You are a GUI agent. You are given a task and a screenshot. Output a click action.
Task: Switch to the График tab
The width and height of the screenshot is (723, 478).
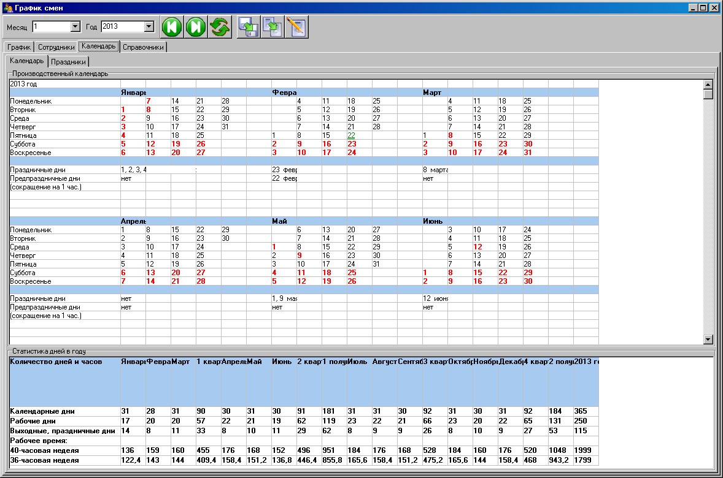tap(19, 47)
